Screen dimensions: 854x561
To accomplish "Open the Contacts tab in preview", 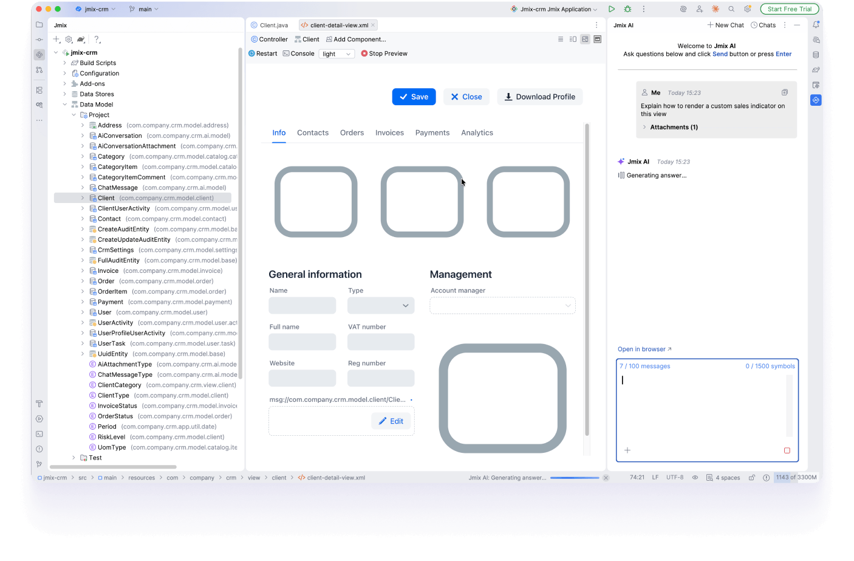I will [x=313, y=133].
